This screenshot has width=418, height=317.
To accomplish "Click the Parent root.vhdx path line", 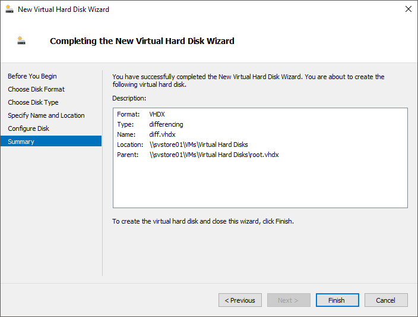I will 198,155.
